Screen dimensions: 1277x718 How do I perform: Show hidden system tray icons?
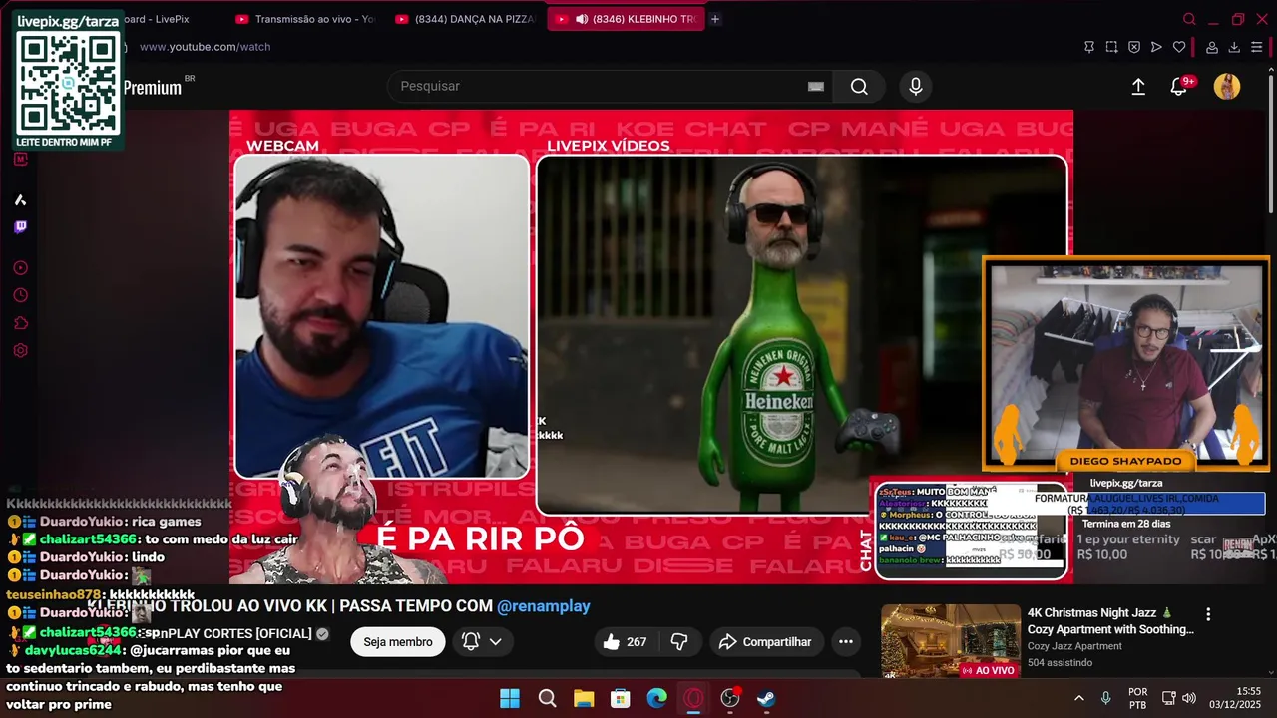pos(1078,698)
